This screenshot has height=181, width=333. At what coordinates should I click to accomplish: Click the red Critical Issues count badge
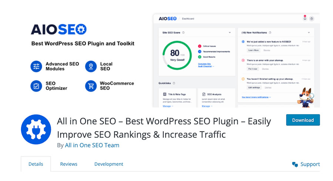(x=200, y=46)
